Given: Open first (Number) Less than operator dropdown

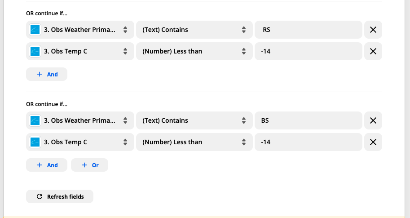Looking at the screenshot, I should [193, 51].
